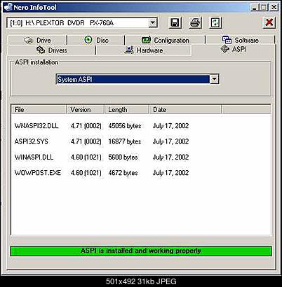Select the PLEXTOR DVDR PX-760A drive field

(x=82, y=23)
